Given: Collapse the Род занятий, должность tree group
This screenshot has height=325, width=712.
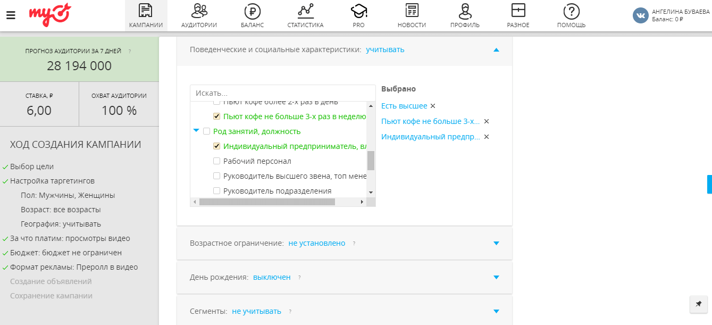Looking at the screenshot, I should tap(196, 131).
